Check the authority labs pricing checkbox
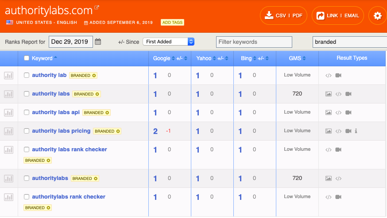Viewport: 387px width, 218px height. pyautogui.click(x=27, y=131)
